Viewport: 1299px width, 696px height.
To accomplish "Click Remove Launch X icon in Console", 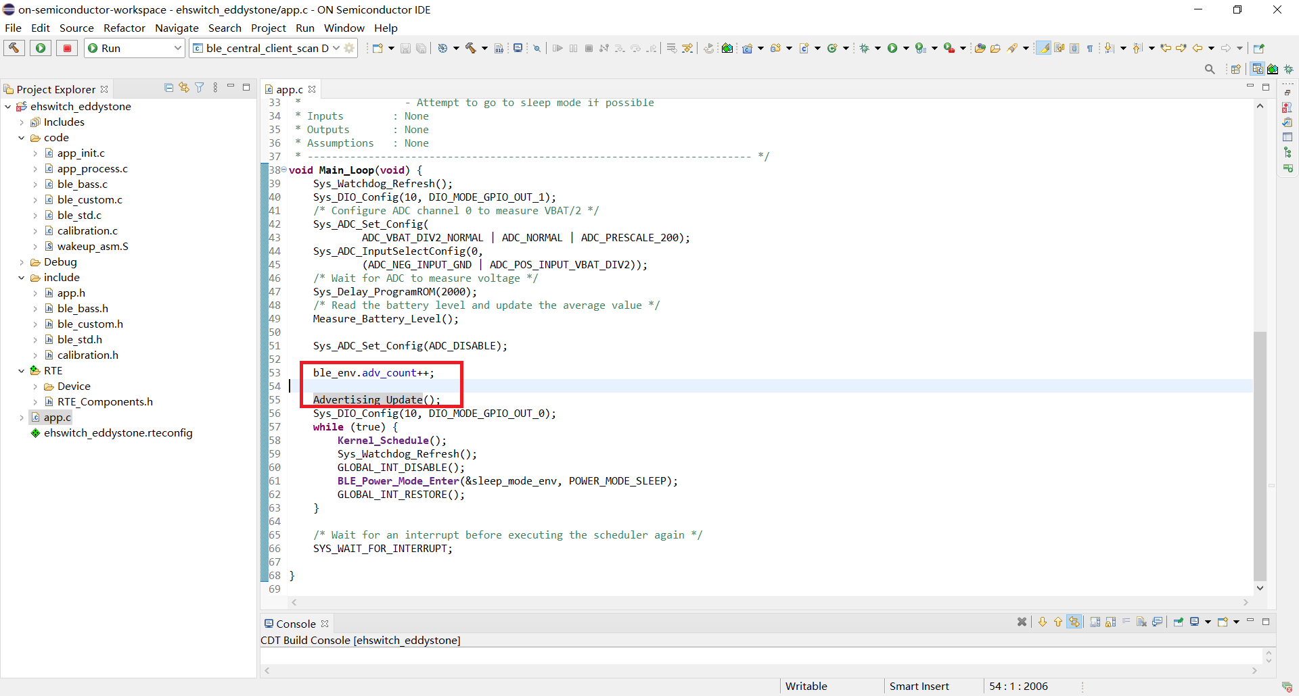I will click(x=1022, y=622).
